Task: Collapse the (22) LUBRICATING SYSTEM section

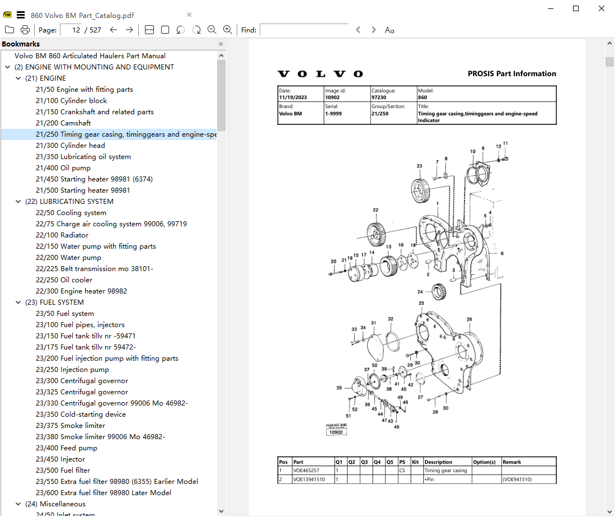Action: coord(18,202)
